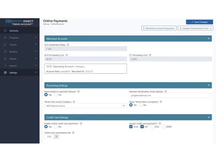The width and height of the screenshot is (216, 162).
Task: Open the Tenant Fee Income Category dropdown
Action: tap(86, 106)
